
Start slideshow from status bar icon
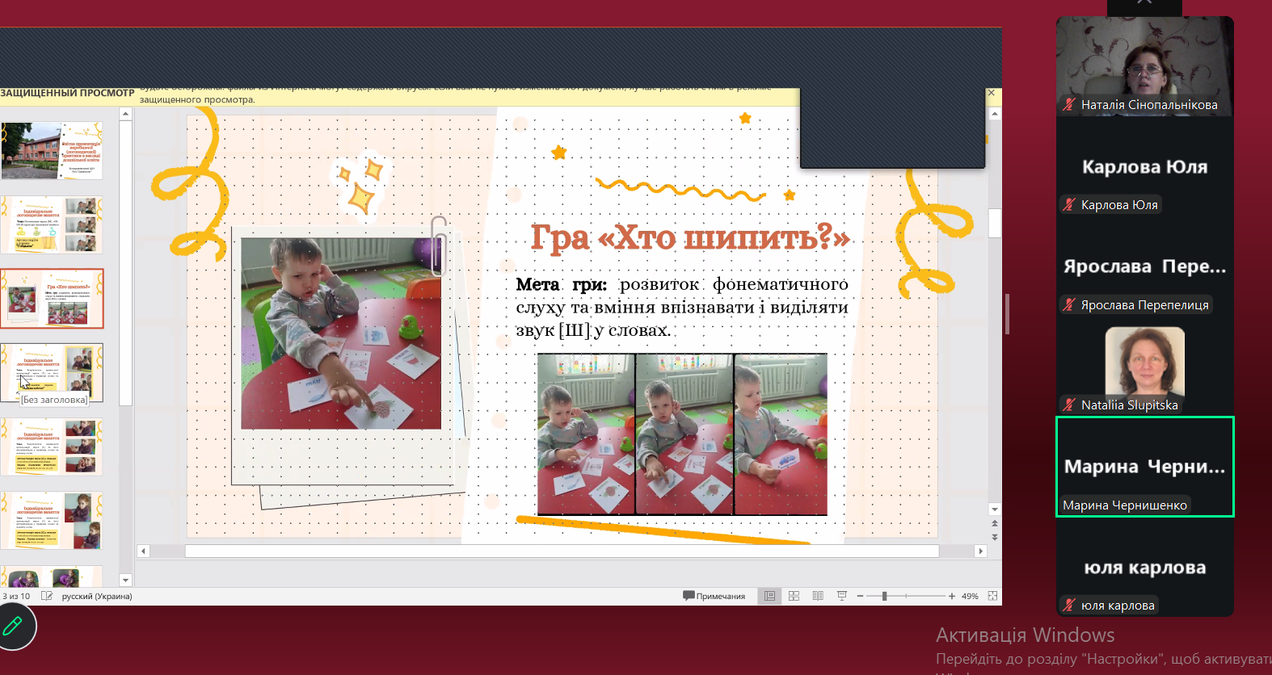(x=841, y=596)
